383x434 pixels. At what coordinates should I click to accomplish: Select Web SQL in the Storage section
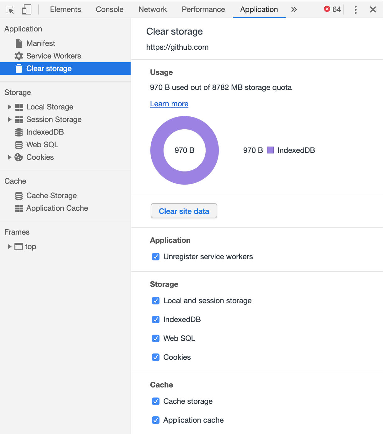point(42,145)
